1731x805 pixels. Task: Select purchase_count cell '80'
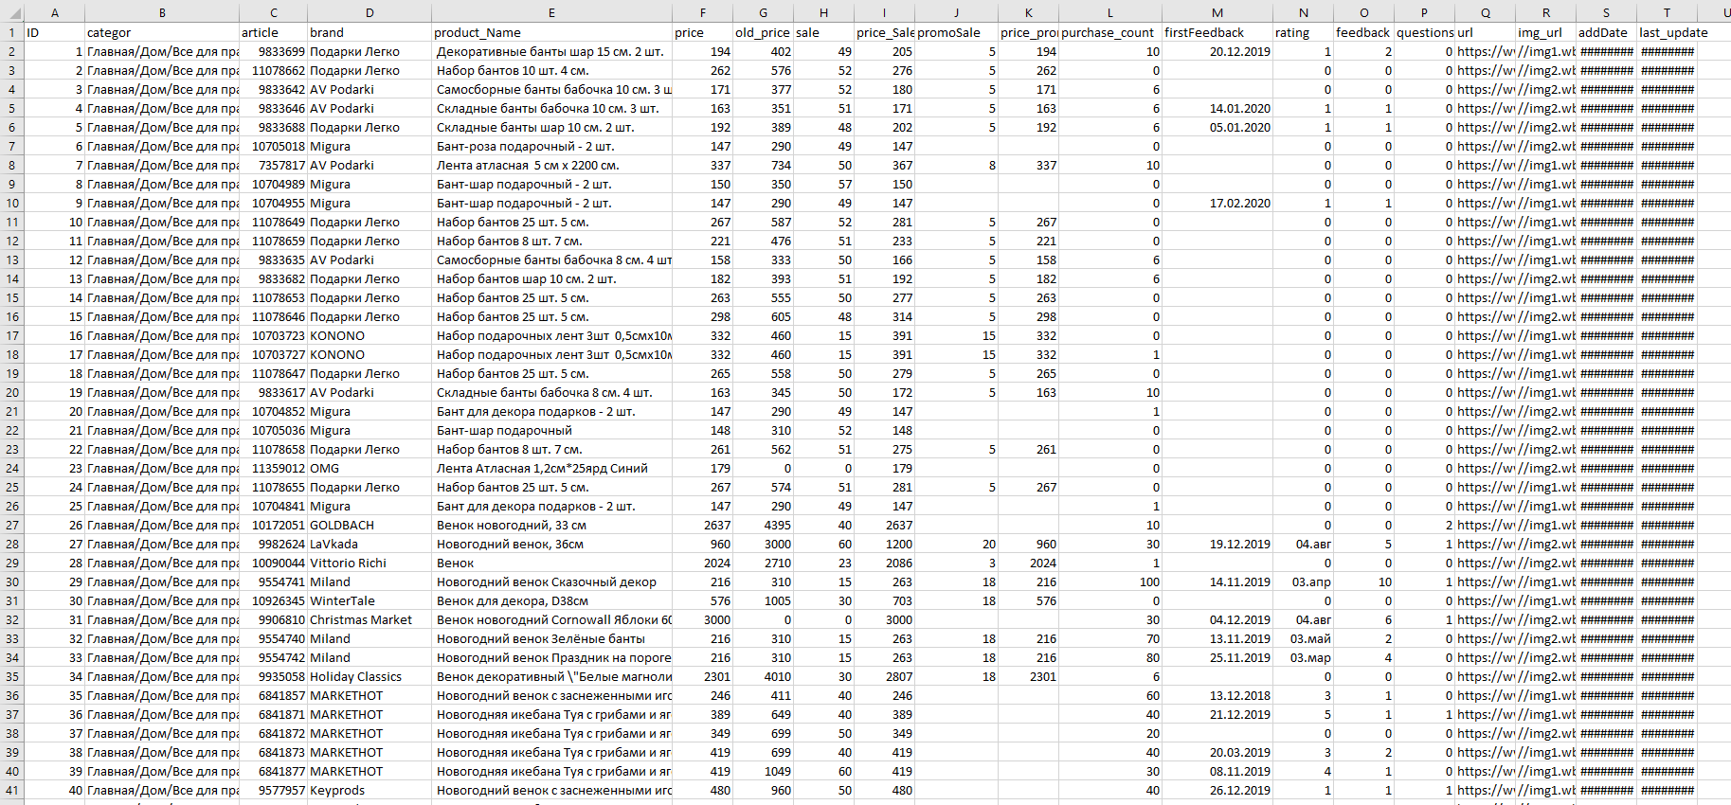(1110, 657)
